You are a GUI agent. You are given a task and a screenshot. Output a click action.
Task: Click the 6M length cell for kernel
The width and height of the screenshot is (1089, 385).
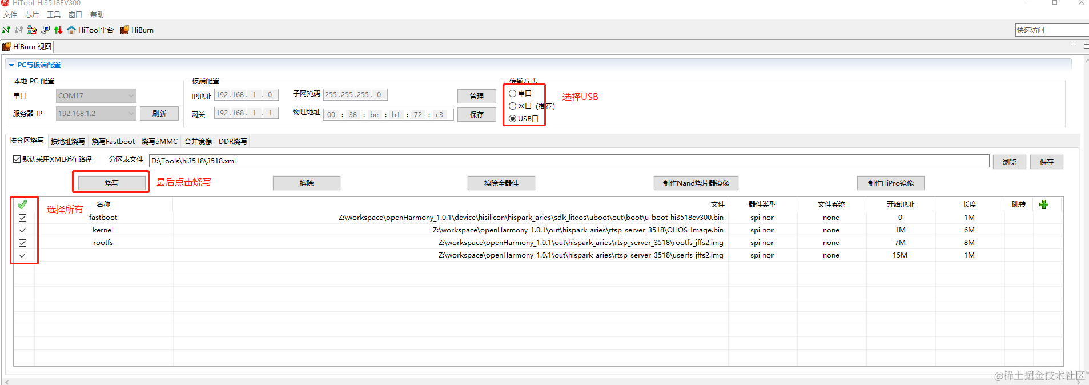pyautogui.click(x=969, y=230)
